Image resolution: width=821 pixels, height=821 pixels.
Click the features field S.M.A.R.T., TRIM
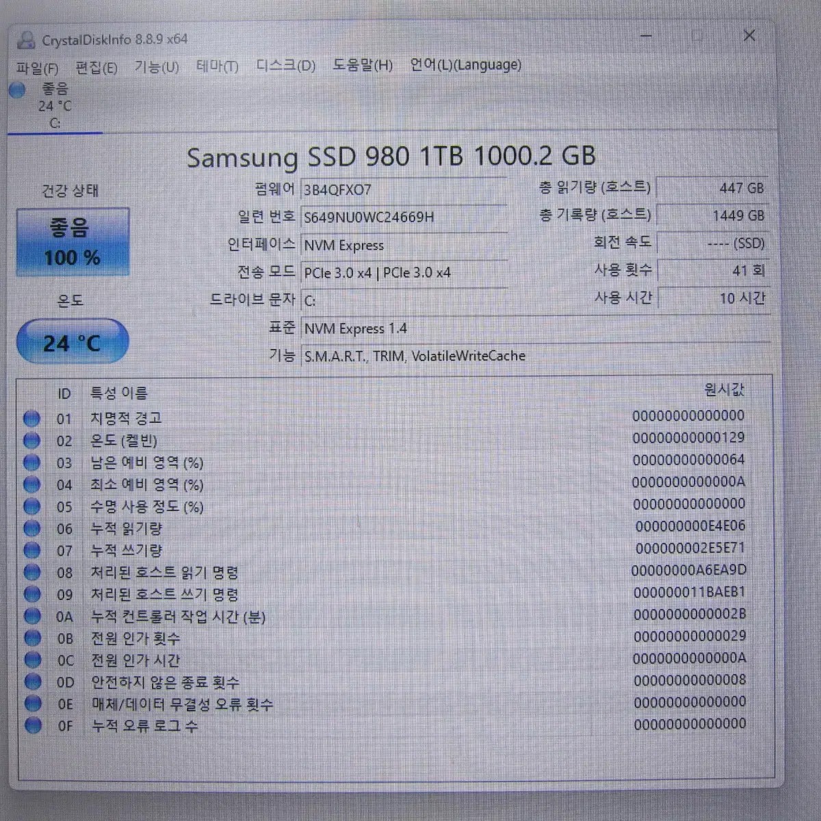point(536,356)
